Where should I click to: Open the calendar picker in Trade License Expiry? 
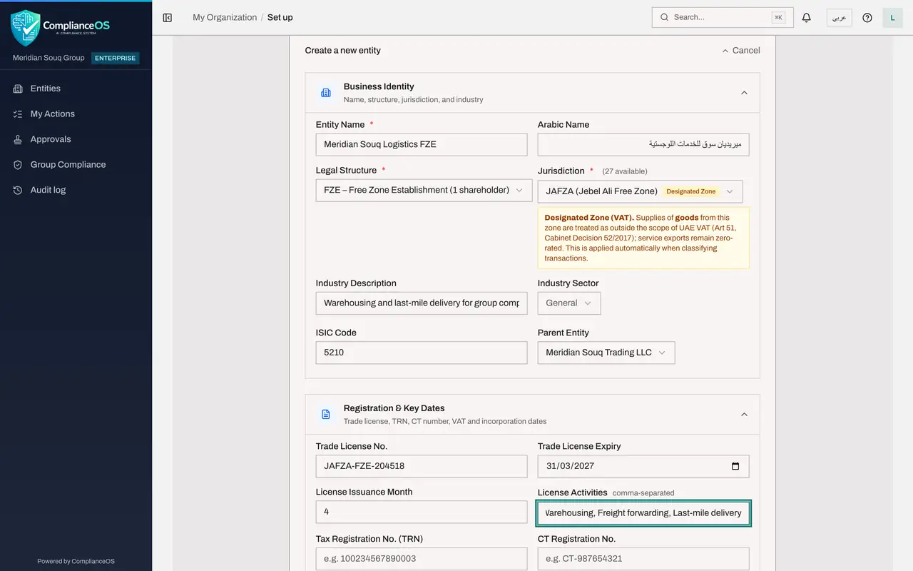[x=735, y=466]
